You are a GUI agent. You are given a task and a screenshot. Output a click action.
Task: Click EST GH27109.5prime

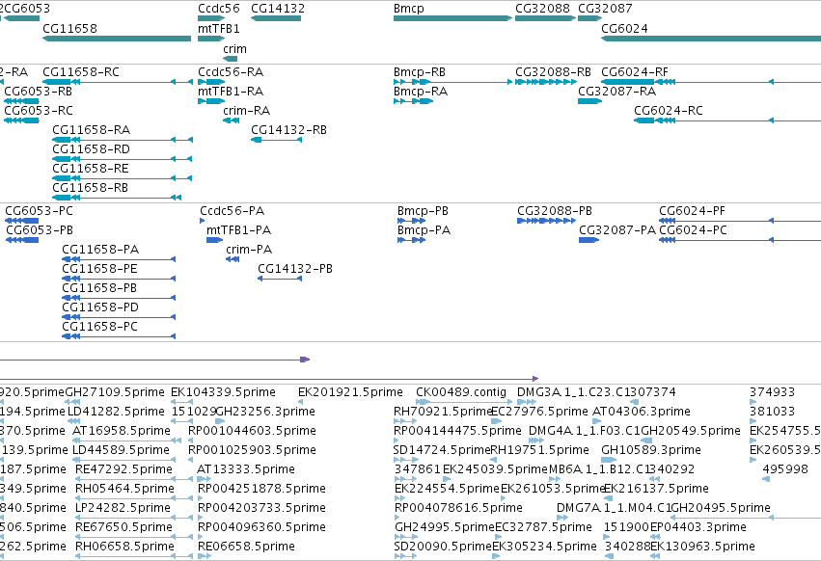pos(115,392)
